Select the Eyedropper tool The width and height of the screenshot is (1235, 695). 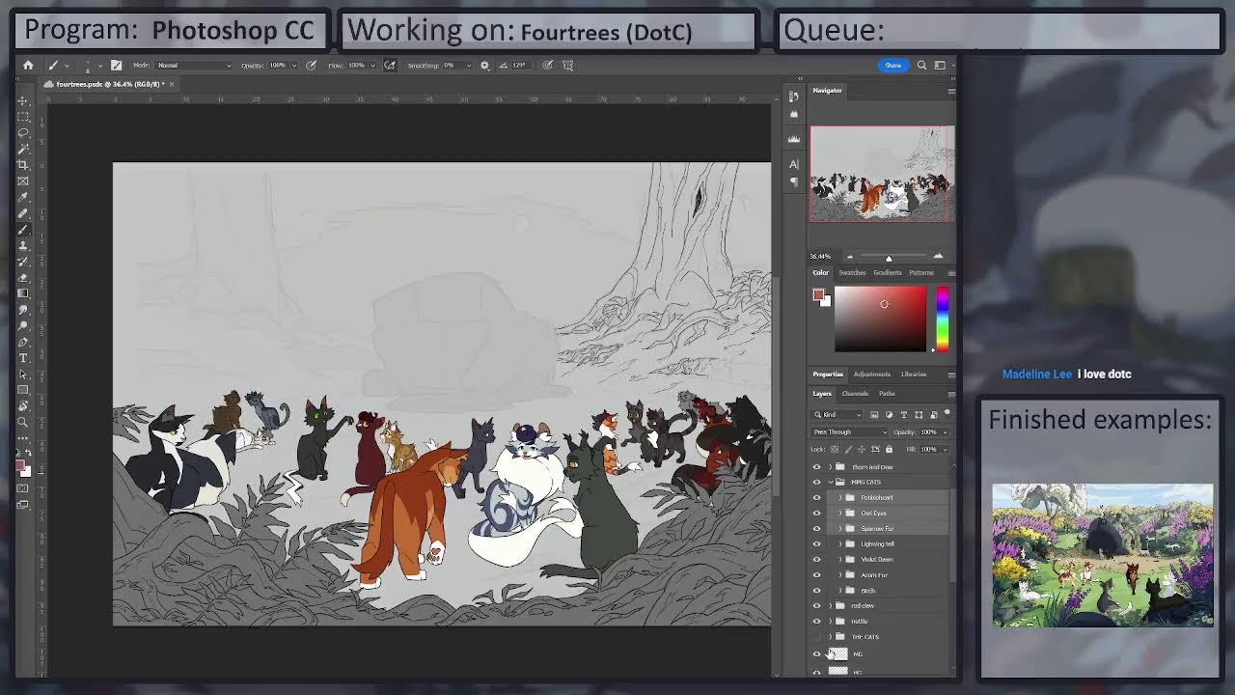pyautogui.click(x=22, y=197)
